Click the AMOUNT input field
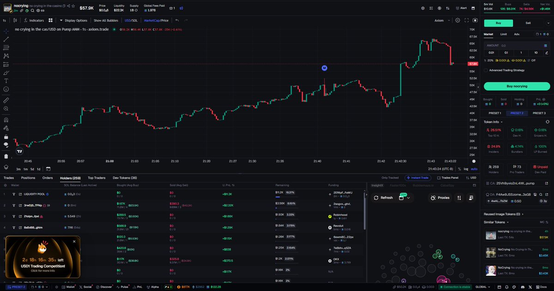Viewport: 554px width, 291px height. 517,46
